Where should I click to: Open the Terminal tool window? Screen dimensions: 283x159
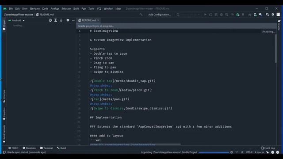(x=46, y=148)
